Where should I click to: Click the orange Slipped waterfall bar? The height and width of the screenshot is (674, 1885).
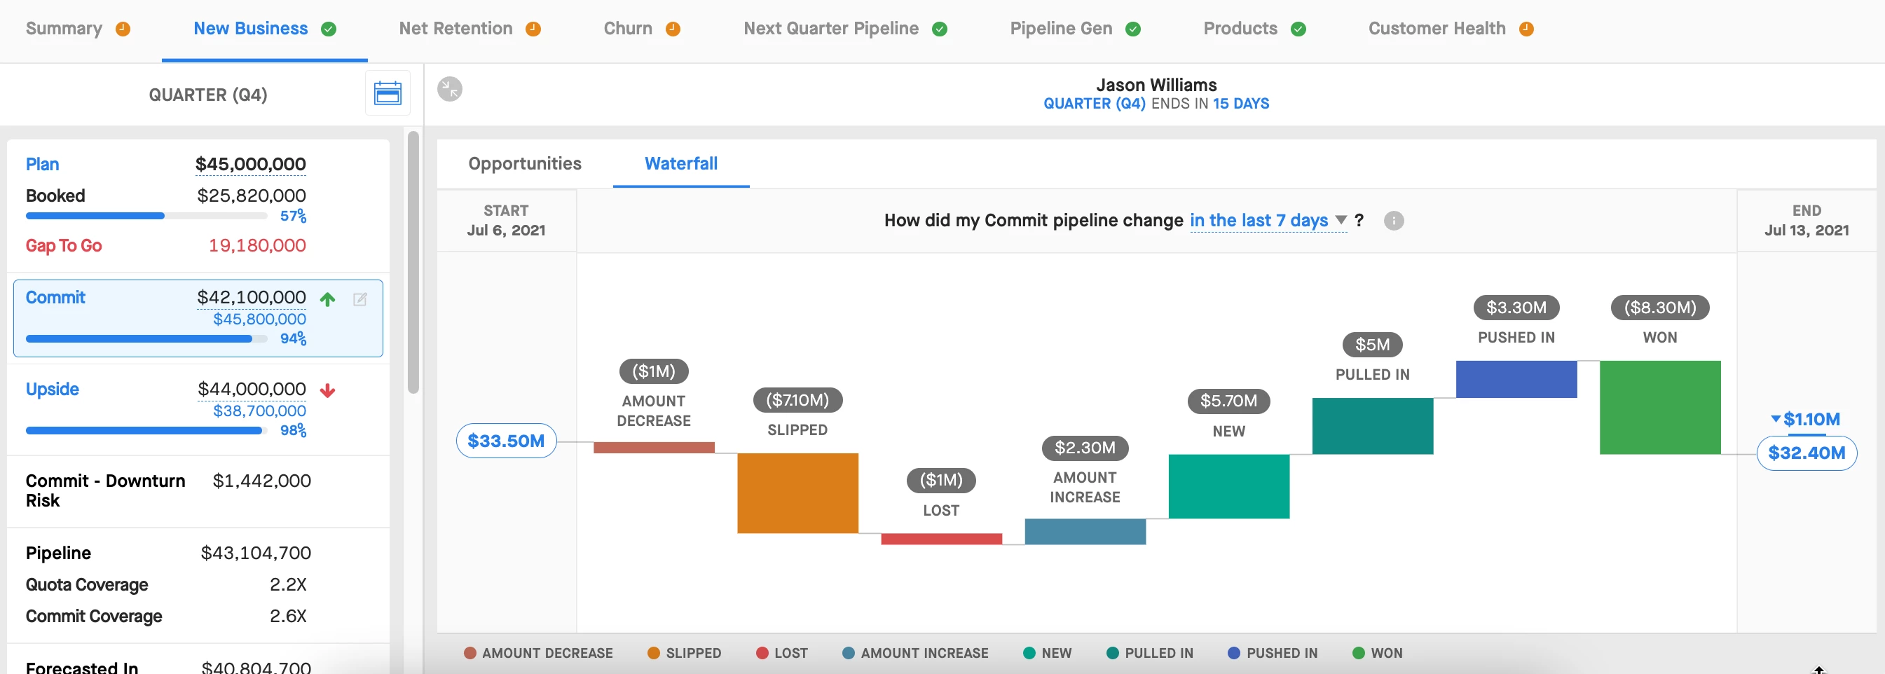click(x=797, y=493)
